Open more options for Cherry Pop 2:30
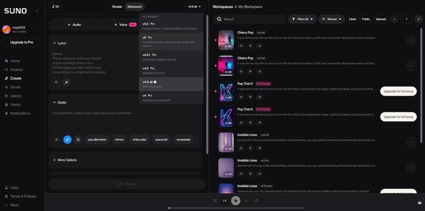This screenshot has height=211, width=425. (411, 40)
